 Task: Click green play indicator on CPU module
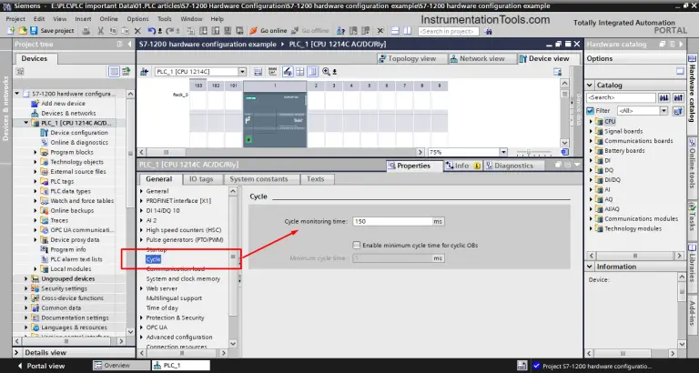pos(248,140)
